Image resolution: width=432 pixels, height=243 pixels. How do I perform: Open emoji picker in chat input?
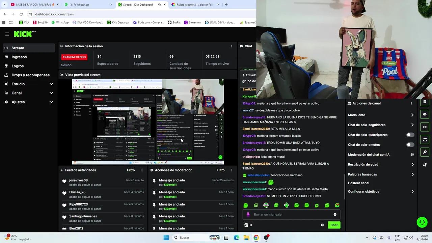(x=335, y=214)
